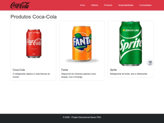Image resolution: width=164 pixels, height=123 pixels.
Task: Open the Sustentabilidade nav link
Action: click(126, 5)
